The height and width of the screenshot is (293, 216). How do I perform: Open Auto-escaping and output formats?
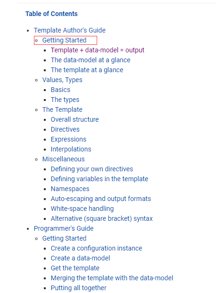(101, 199)
